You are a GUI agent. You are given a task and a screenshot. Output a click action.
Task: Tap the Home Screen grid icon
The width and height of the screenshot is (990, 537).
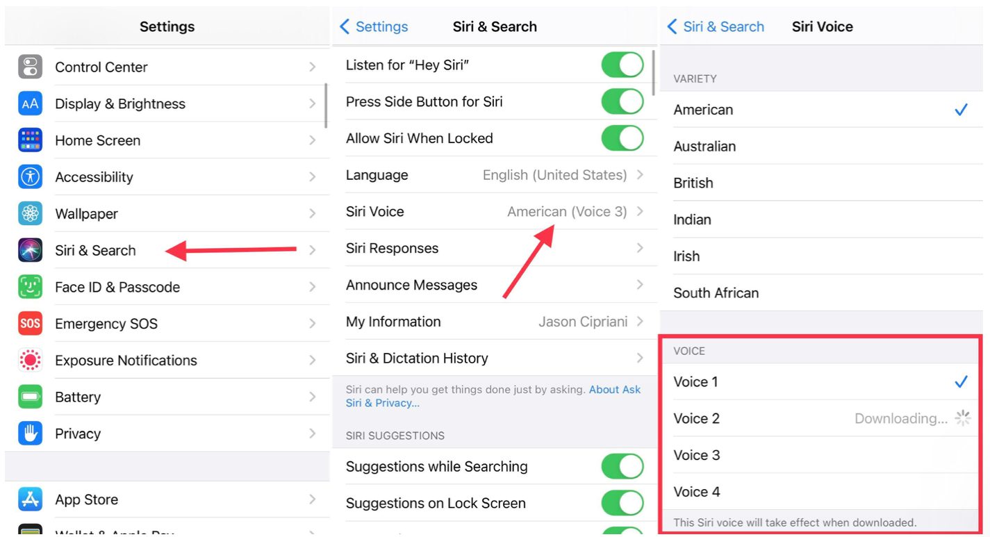30,140
